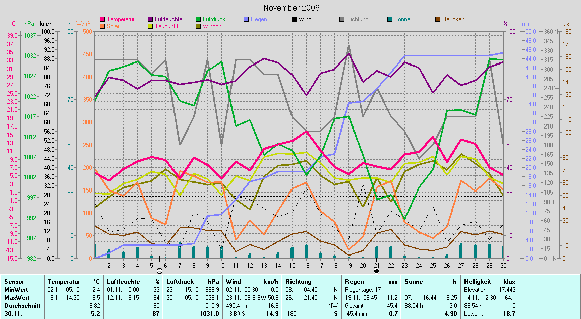The image size is (581, 319).
Task: Select the Durchschnitt row label
Action: tap(19, 305)
